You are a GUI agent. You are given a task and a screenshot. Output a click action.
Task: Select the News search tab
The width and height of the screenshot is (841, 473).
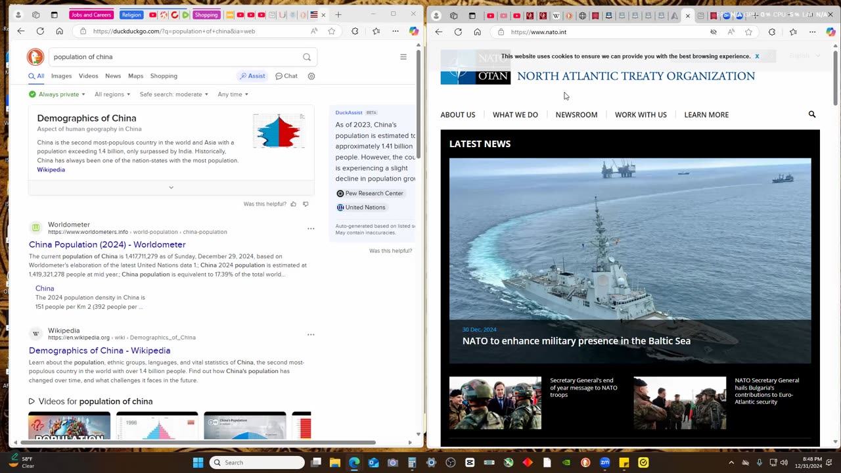[113, 76]
